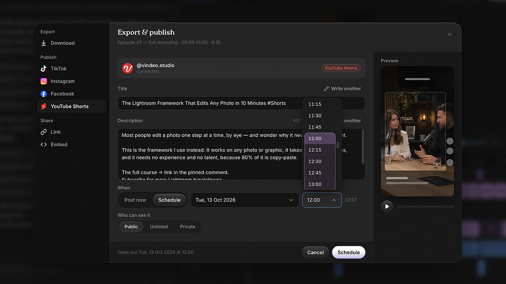Choose 13:00 from the time list
Screen dimensions: 506x284
click(320, 184)
